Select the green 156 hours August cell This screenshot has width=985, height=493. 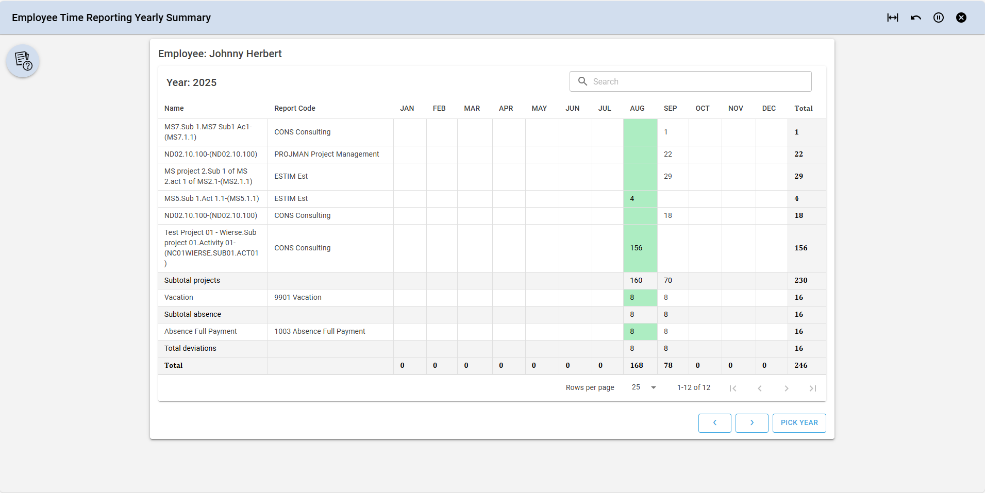click(640, 248)
